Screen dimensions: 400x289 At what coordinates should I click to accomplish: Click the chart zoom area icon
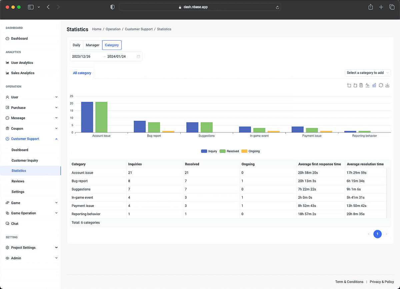[349, 85]
